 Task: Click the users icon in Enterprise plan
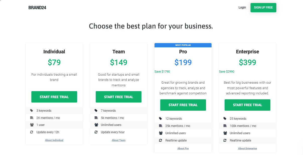point(225,133)
